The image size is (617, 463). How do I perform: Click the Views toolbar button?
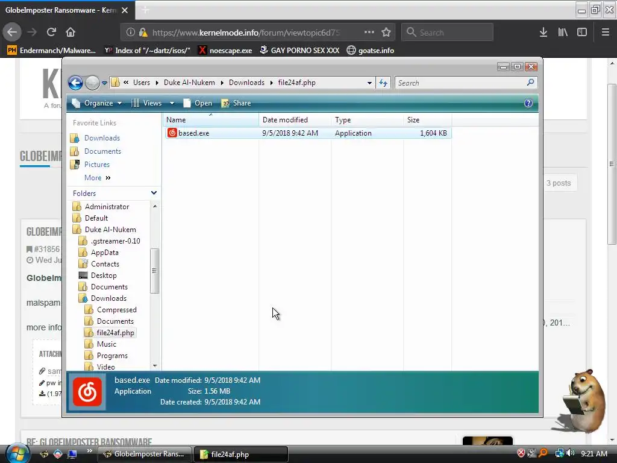pyautogui.click(x=147, y=103)
